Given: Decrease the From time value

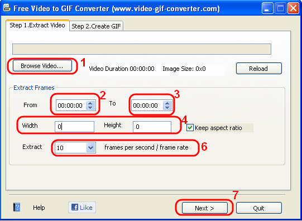Looking at the screenshot, I should point(90,108).
